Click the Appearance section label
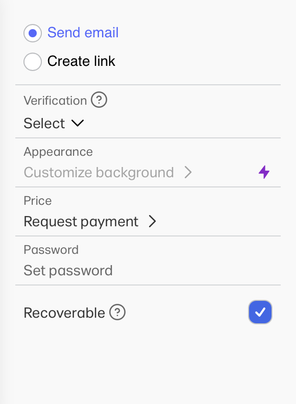This screenshot has width=296, height=404. point(58,152)
